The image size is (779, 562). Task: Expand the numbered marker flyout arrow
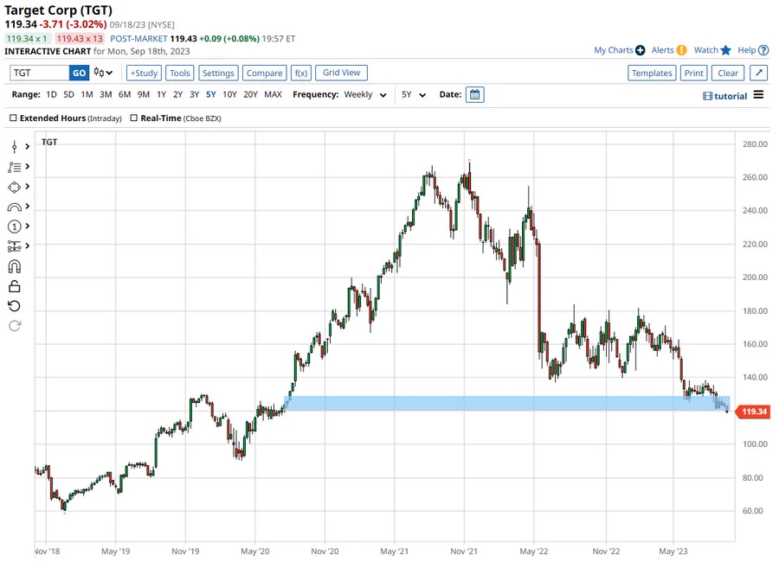pos(28,226)
